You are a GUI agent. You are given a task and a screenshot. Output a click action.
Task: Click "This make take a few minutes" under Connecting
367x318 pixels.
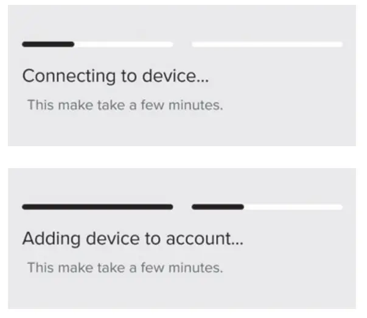point(125,105)
